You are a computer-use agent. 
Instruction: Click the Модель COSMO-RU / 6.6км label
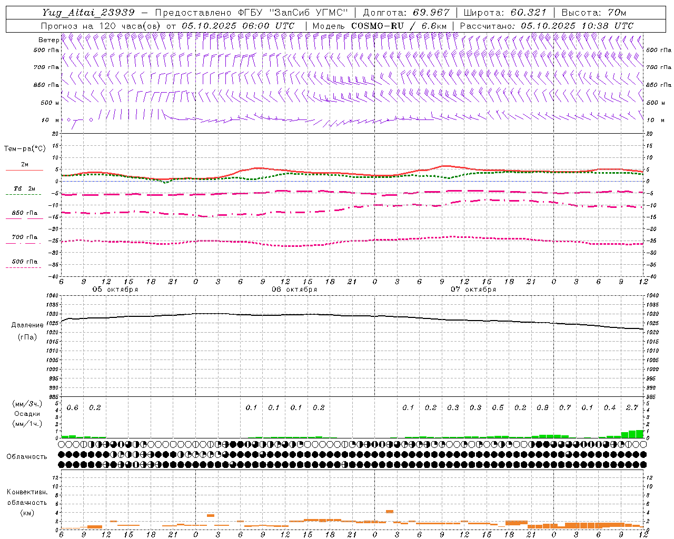(x=380, y=26)
